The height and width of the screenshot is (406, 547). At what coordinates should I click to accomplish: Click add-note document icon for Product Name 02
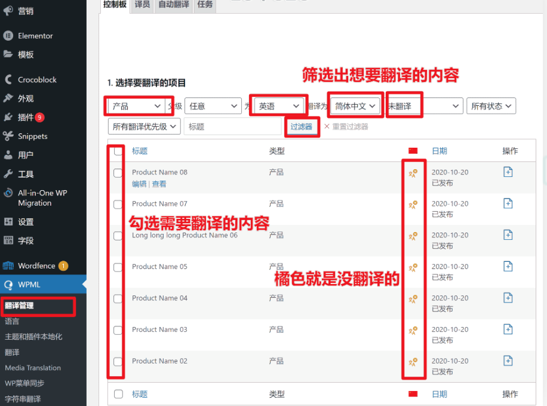pos(508,361)
